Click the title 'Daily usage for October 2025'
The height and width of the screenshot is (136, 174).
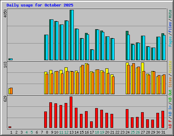click(40, 5)
